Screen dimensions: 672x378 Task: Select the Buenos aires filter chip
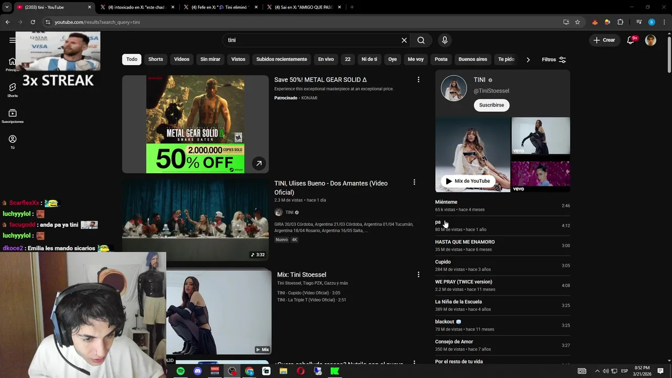(472, 59)
